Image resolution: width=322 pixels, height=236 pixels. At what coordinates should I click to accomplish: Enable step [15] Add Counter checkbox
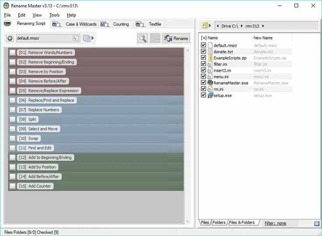coord(13,186)
